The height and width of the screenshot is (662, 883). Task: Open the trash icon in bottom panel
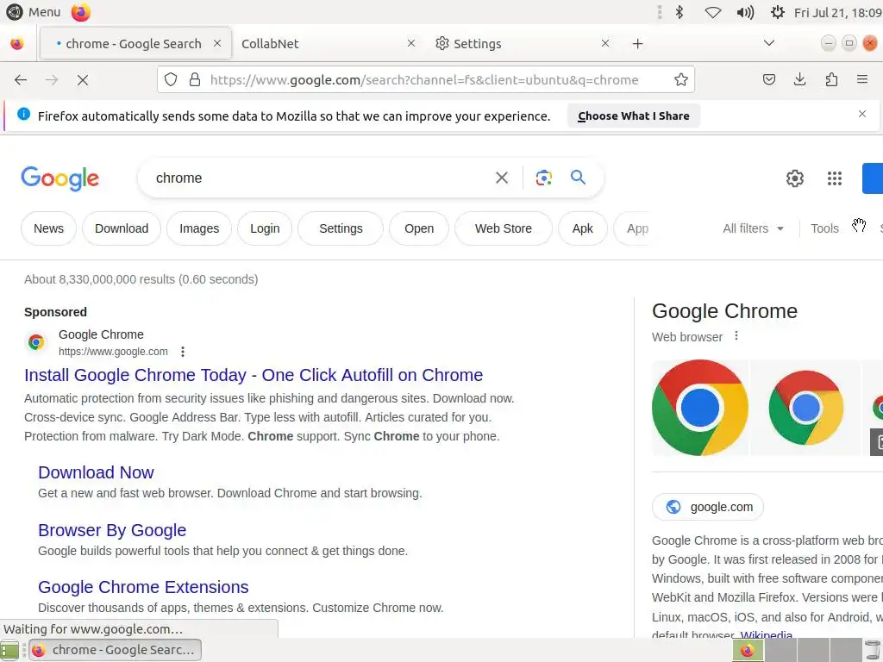point(873,650)
